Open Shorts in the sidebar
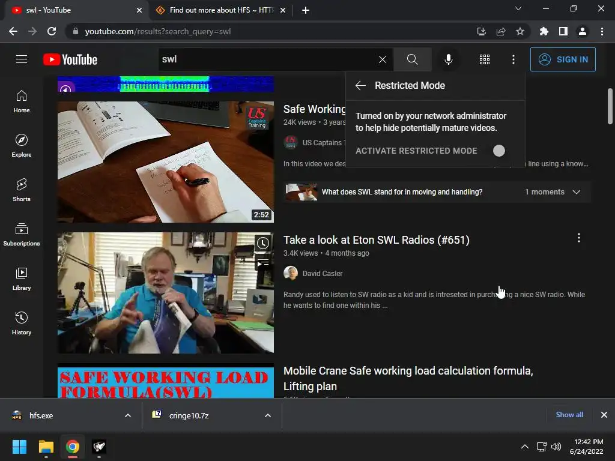Image resolution: width=615 pixels, height=461 pixels. point(22,190)
